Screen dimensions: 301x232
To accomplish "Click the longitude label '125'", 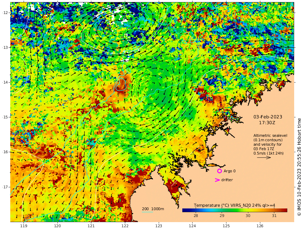I will coord(226,226).
